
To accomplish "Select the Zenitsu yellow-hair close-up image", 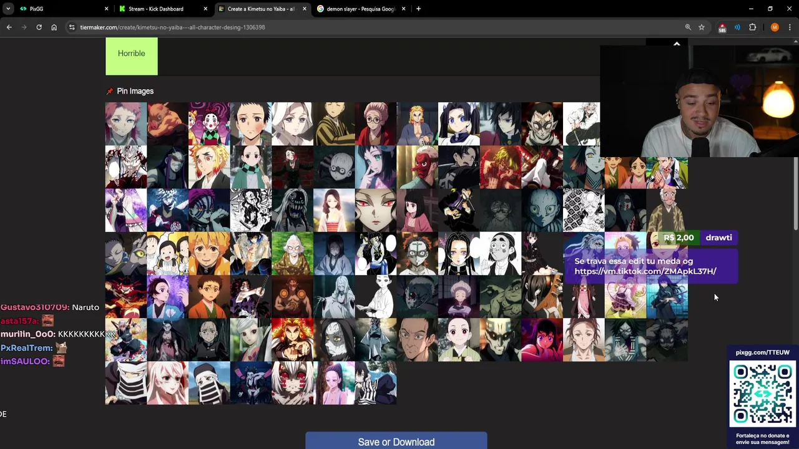I will 209,254.
